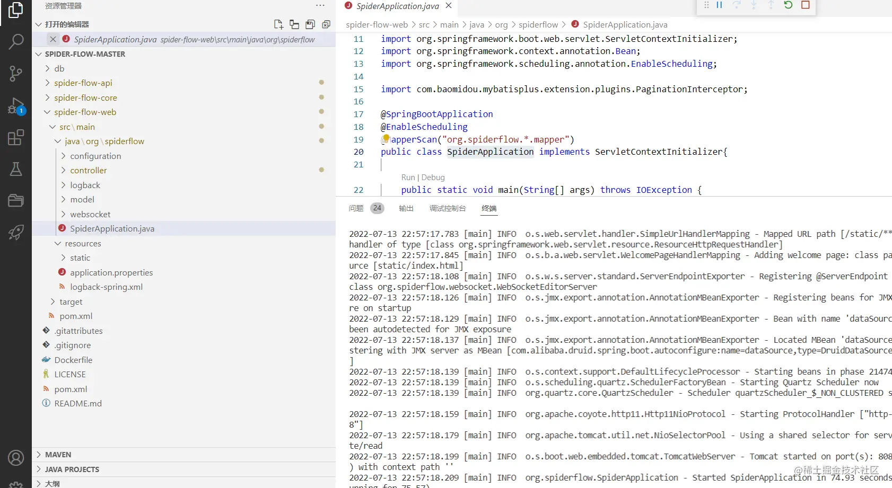Open the Testing flask view
The image size is (892, 488).
pyautogui.click(x=16, y=169)
